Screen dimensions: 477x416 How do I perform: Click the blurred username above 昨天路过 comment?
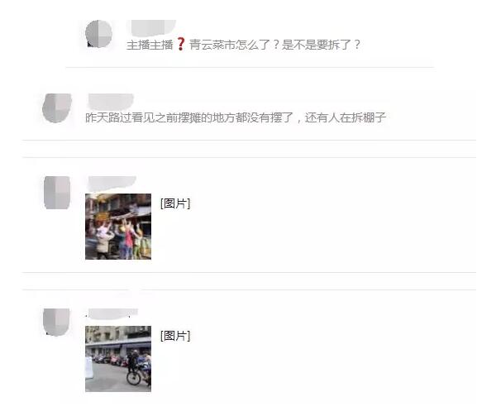[x=111, y=101]
